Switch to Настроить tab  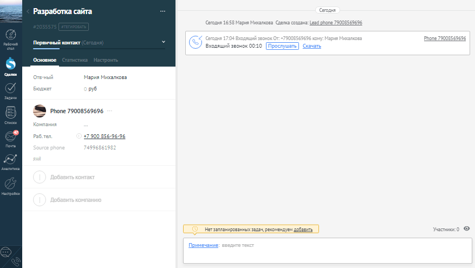106,60
